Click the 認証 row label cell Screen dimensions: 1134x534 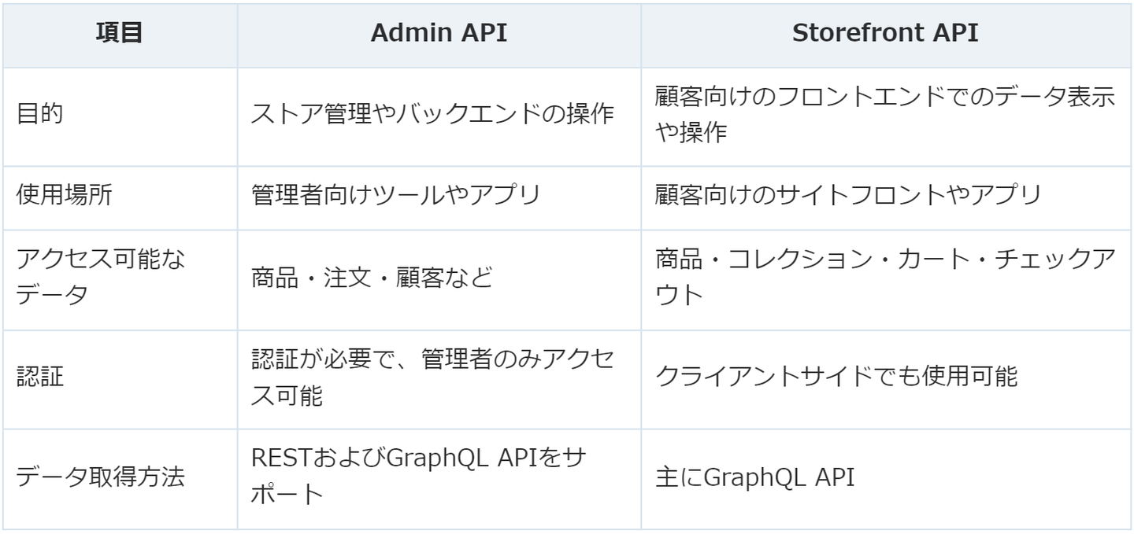click(x=40, y=376)
